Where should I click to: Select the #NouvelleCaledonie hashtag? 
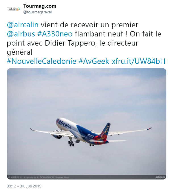[x=41, y=61]
